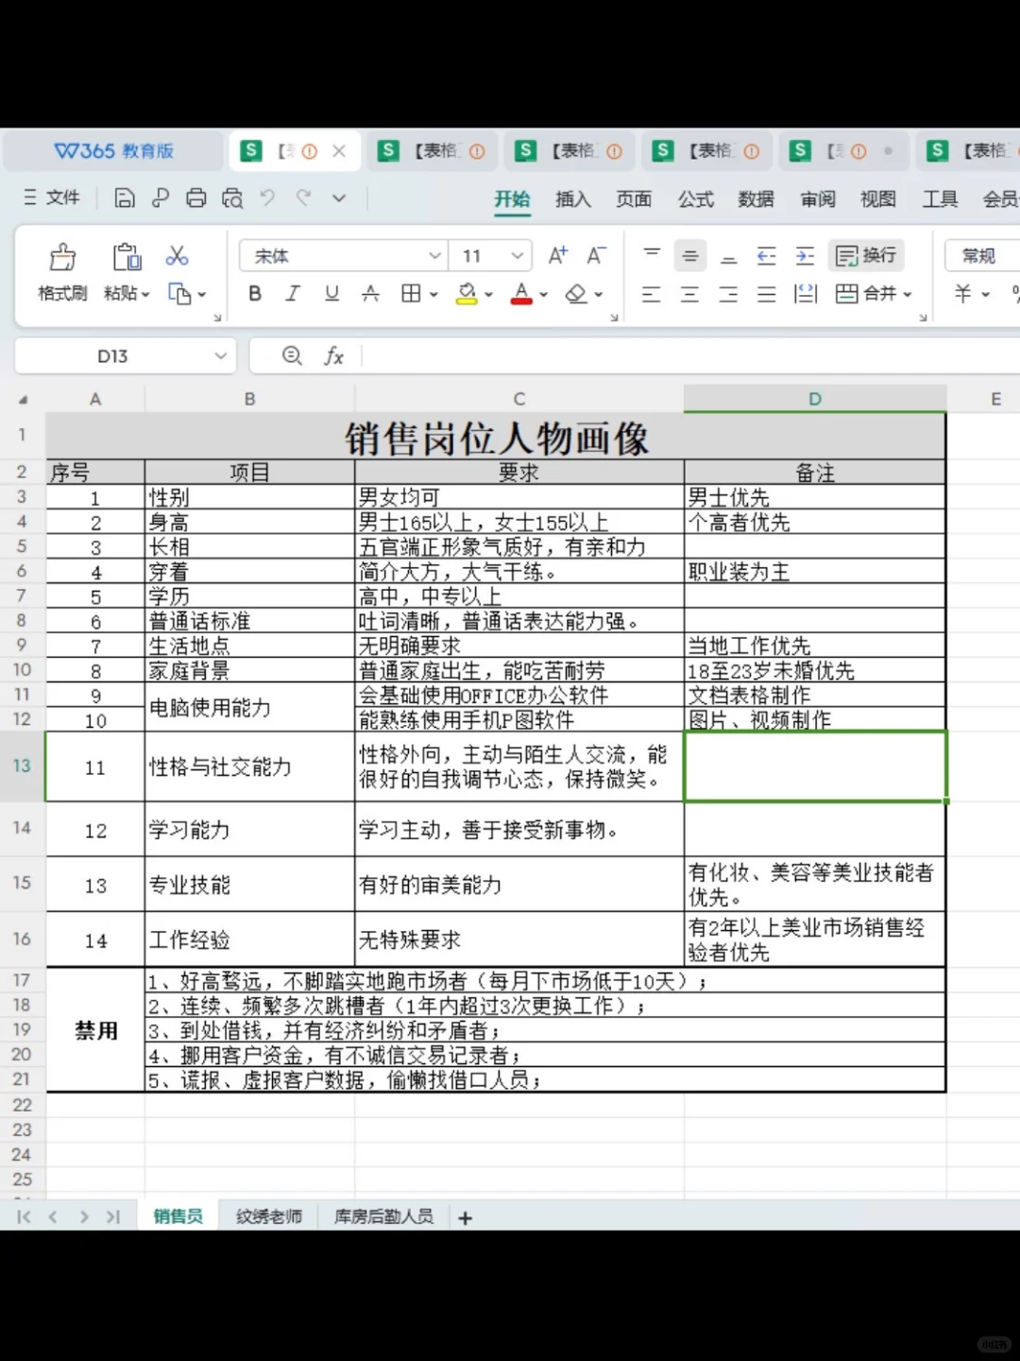Jump to the last sheet with the >| arrow
This screenshot has height=1361, width=1020.
pos(113,1216)
